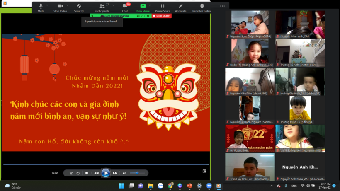Select Vũ Thảo Nguyên video tile
This screenshot has height=191, width=340.
300,139
